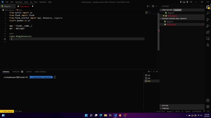This screenshot has width=211, height=118.
Task: Close the terminal panel
Action: tap(157, 71)
